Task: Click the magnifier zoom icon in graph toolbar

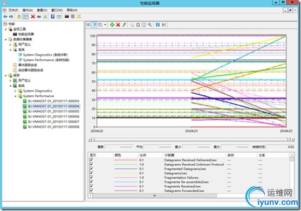Action: tap(149, 25)
